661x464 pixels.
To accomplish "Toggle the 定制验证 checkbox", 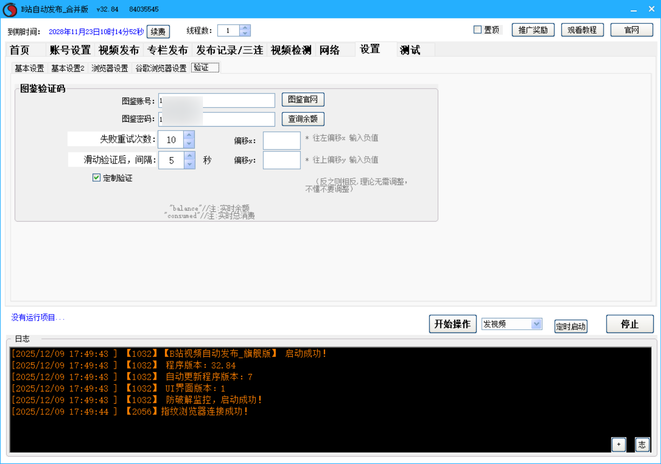I will click(x=96, y=178).
